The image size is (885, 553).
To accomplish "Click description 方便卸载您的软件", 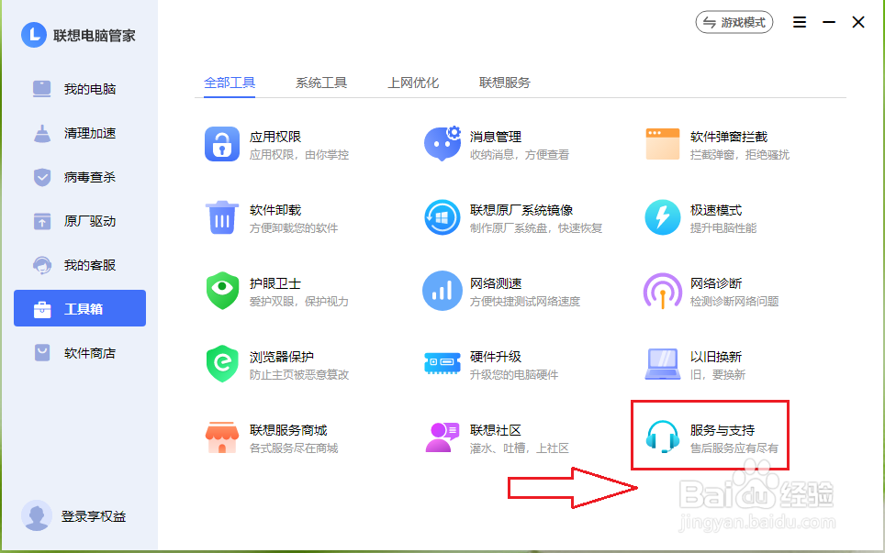I will [294, 228].
